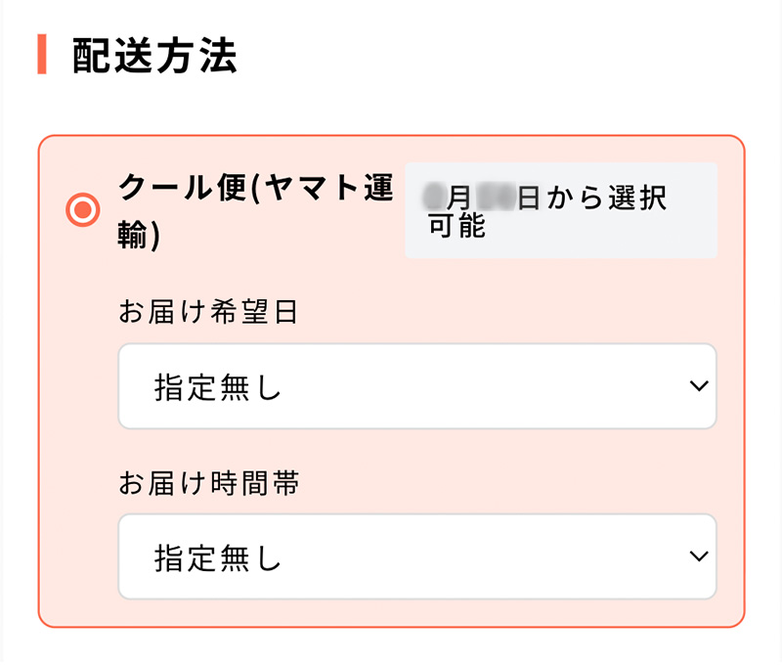
Task: Open the お届け時間帯 dropdown
Action: click(x=417, y=556)
